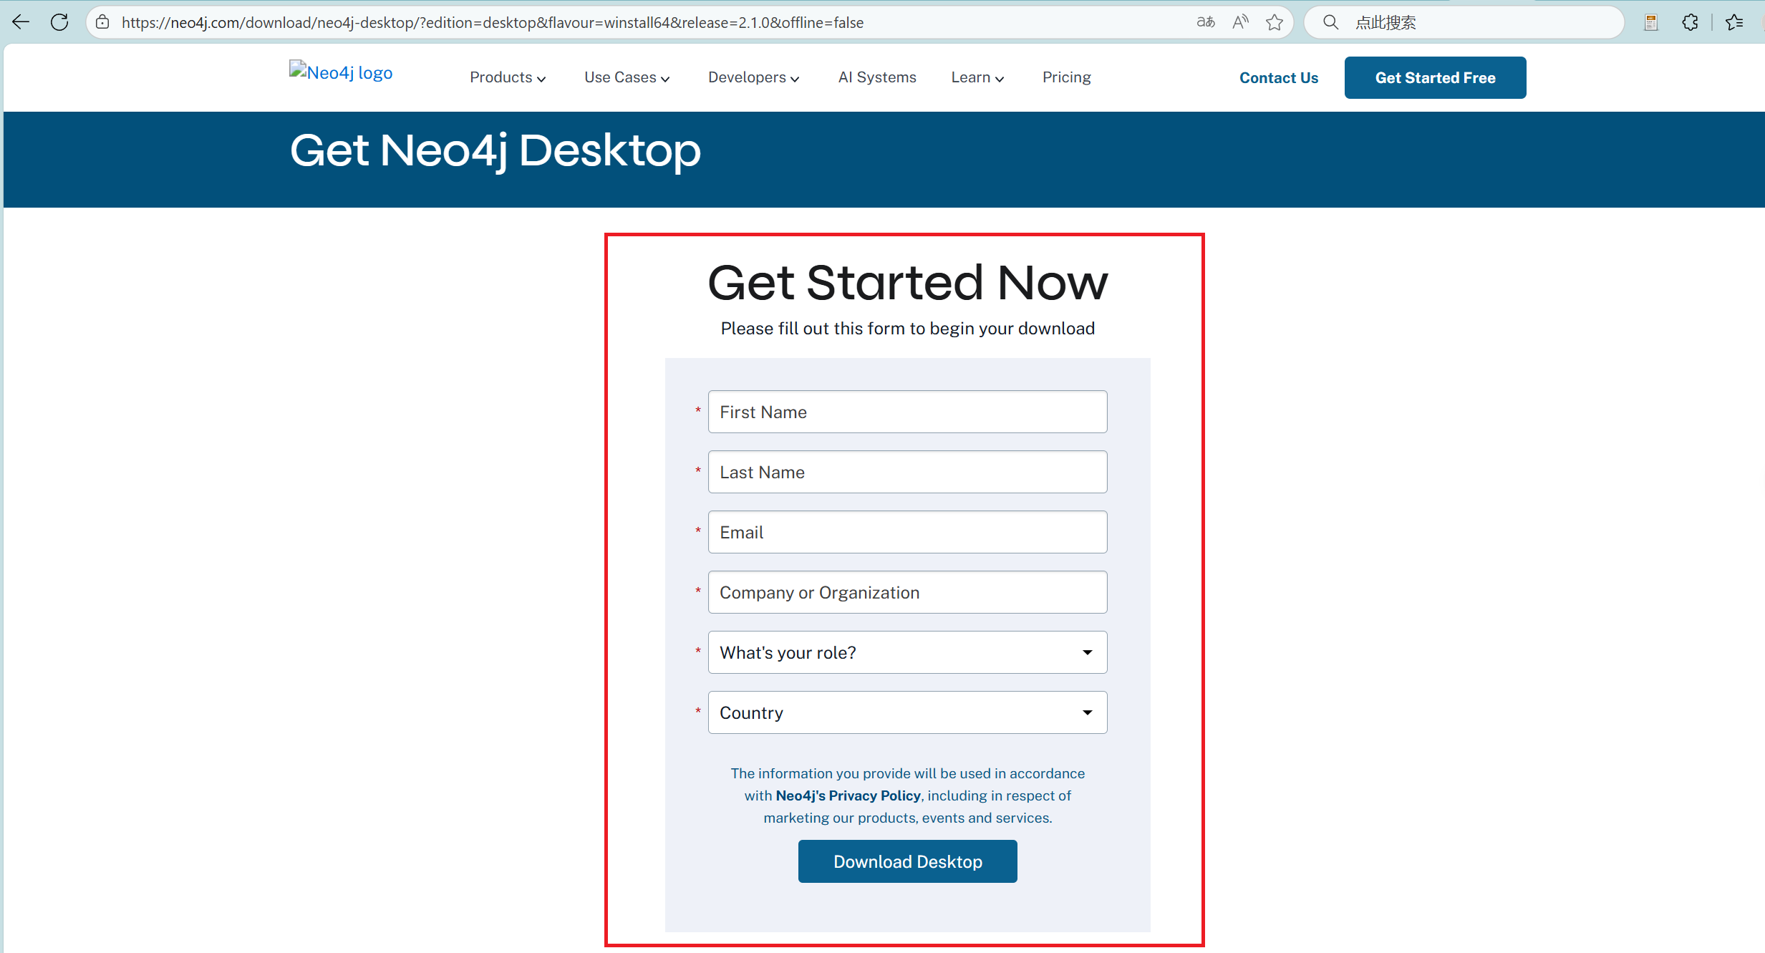Click the browser back arrow
1765x953 pixels.
click(21, 22)
